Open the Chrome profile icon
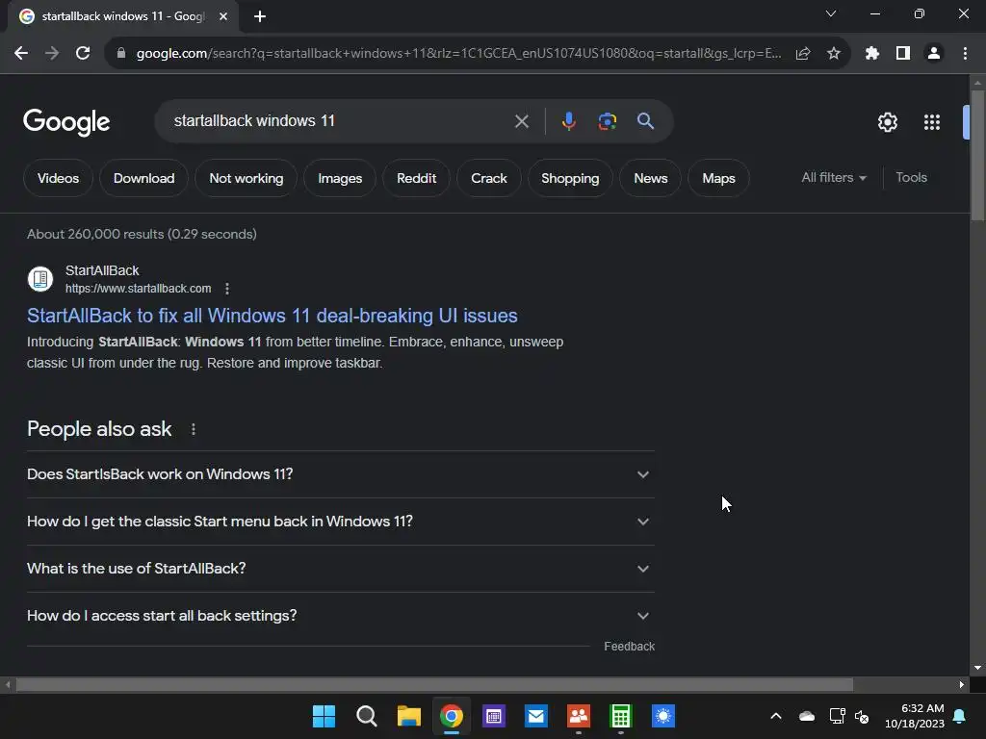986x739 pixels. coord(934,54)
